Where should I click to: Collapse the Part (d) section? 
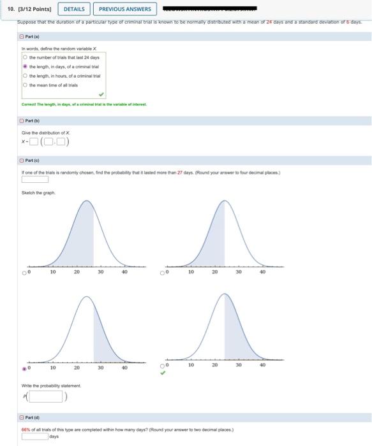point(22,417)
